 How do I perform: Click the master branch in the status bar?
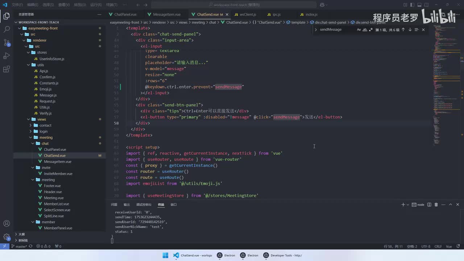19,246
